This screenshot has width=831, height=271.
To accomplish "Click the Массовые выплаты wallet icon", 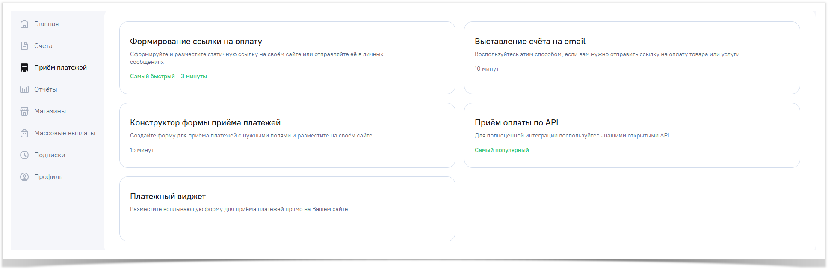I will click(x=24, y=133).
